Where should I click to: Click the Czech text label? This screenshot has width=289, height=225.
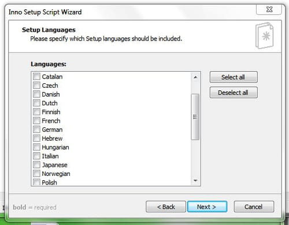pos(50,86)
